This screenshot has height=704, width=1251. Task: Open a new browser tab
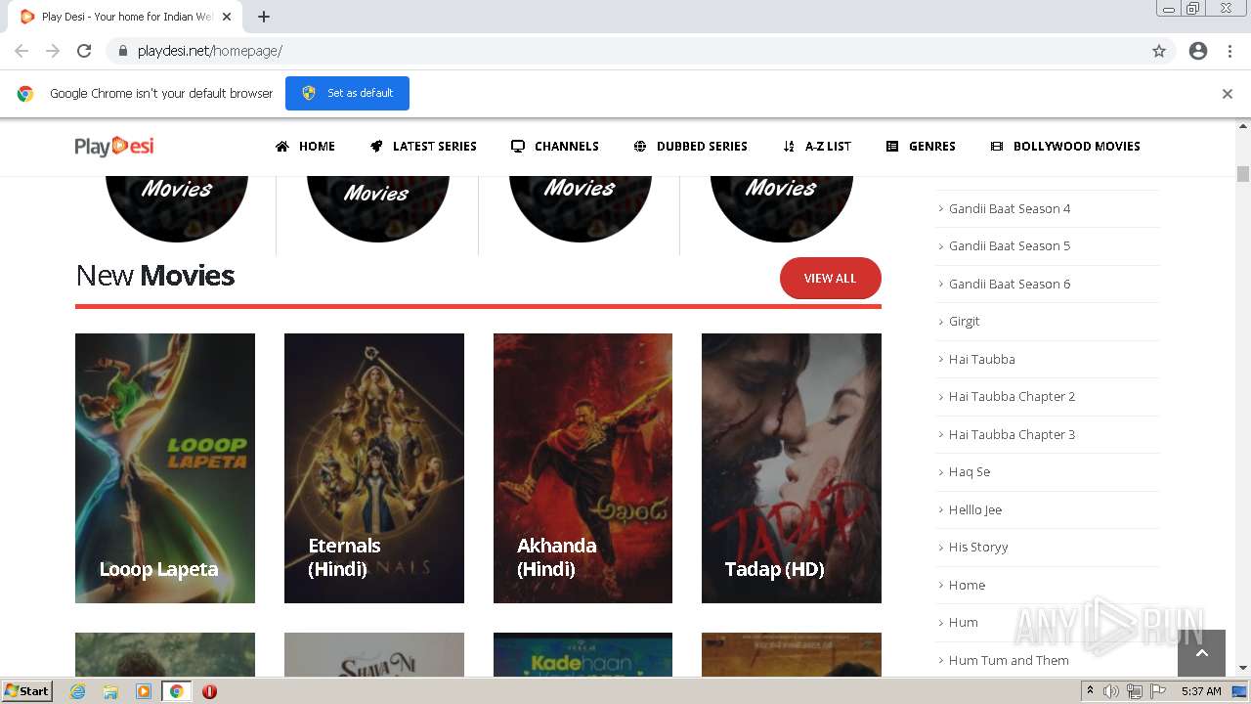[264, 17]
